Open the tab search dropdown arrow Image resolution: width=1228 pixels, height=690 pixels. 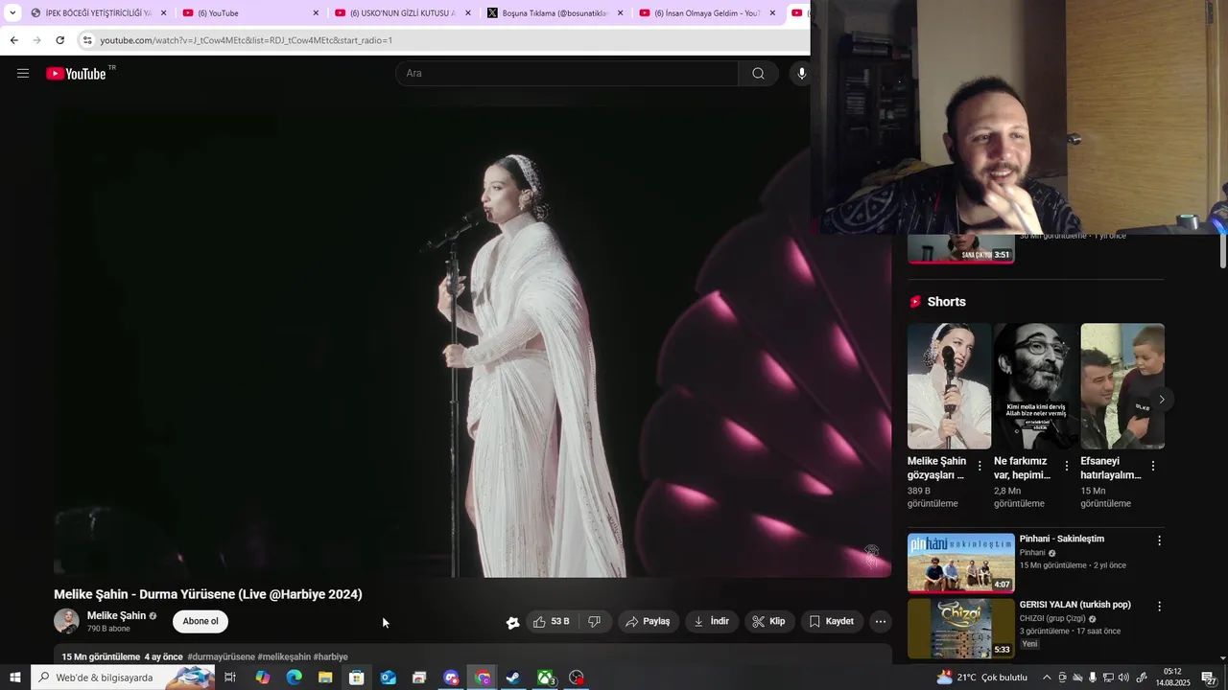[x=12, y=13]
